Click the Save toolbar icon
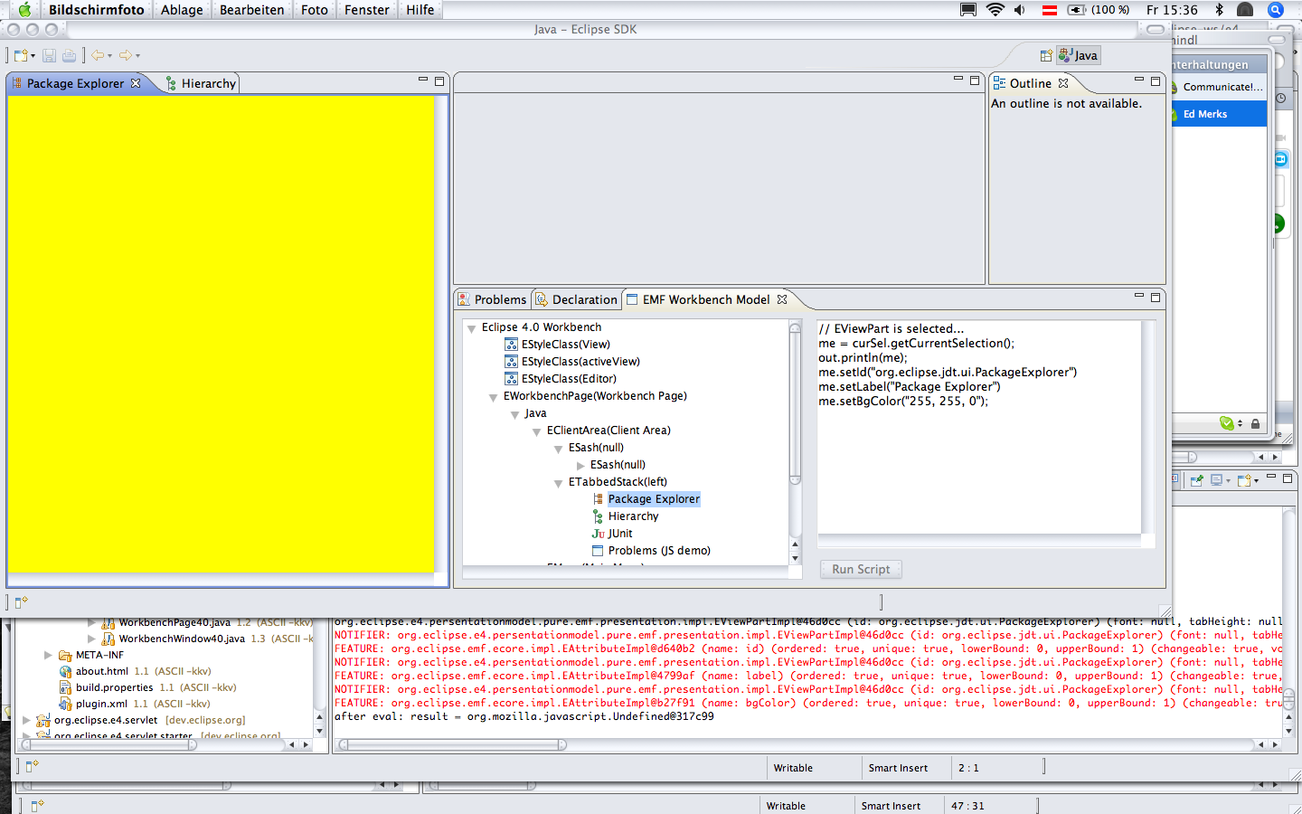 click(50, 55)
